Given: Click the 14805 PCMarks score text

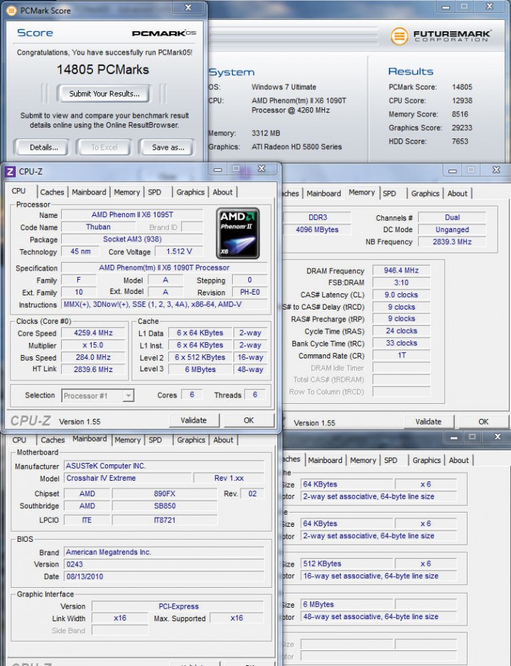Looking at the screenshot, I should pos(103,70).
